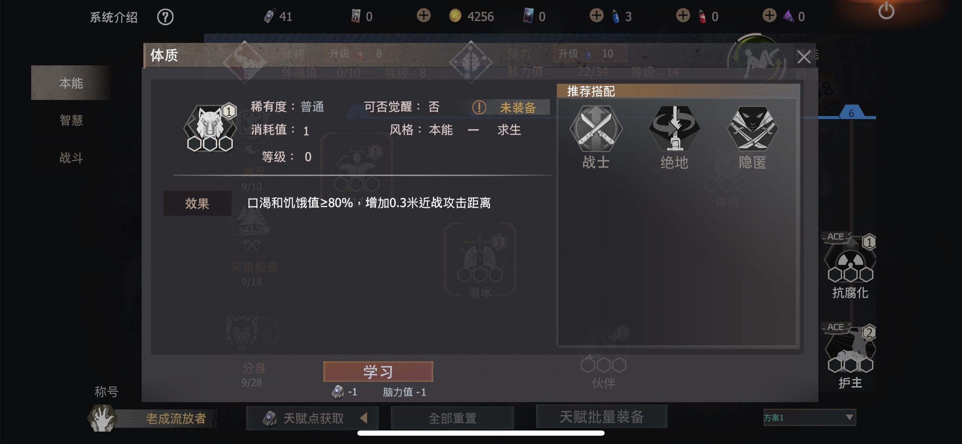Add purple crystal currency with plus icon
The image size is (962, 444).
click(x=769, y=16)
